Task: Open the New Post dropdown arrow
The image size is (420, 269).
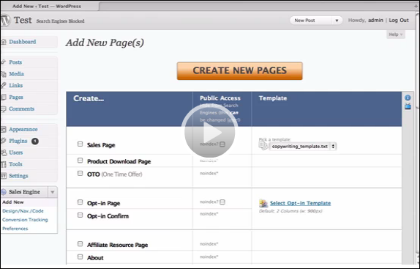Action: (337, 21)
